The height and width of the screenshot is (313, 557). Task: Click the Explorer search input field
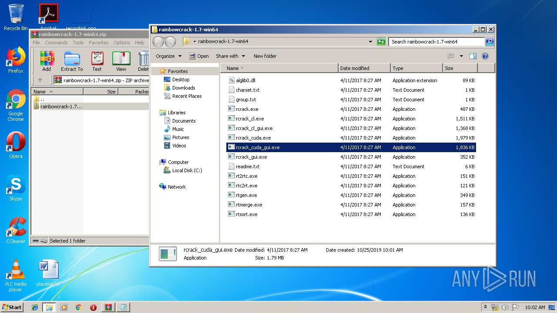(x=436, y=42)
